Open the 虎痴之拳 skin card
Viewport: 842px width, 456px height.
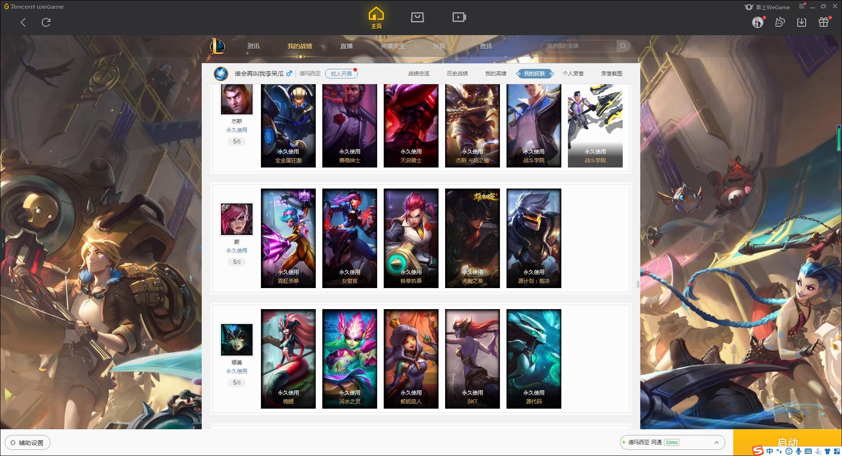point(472,238)
